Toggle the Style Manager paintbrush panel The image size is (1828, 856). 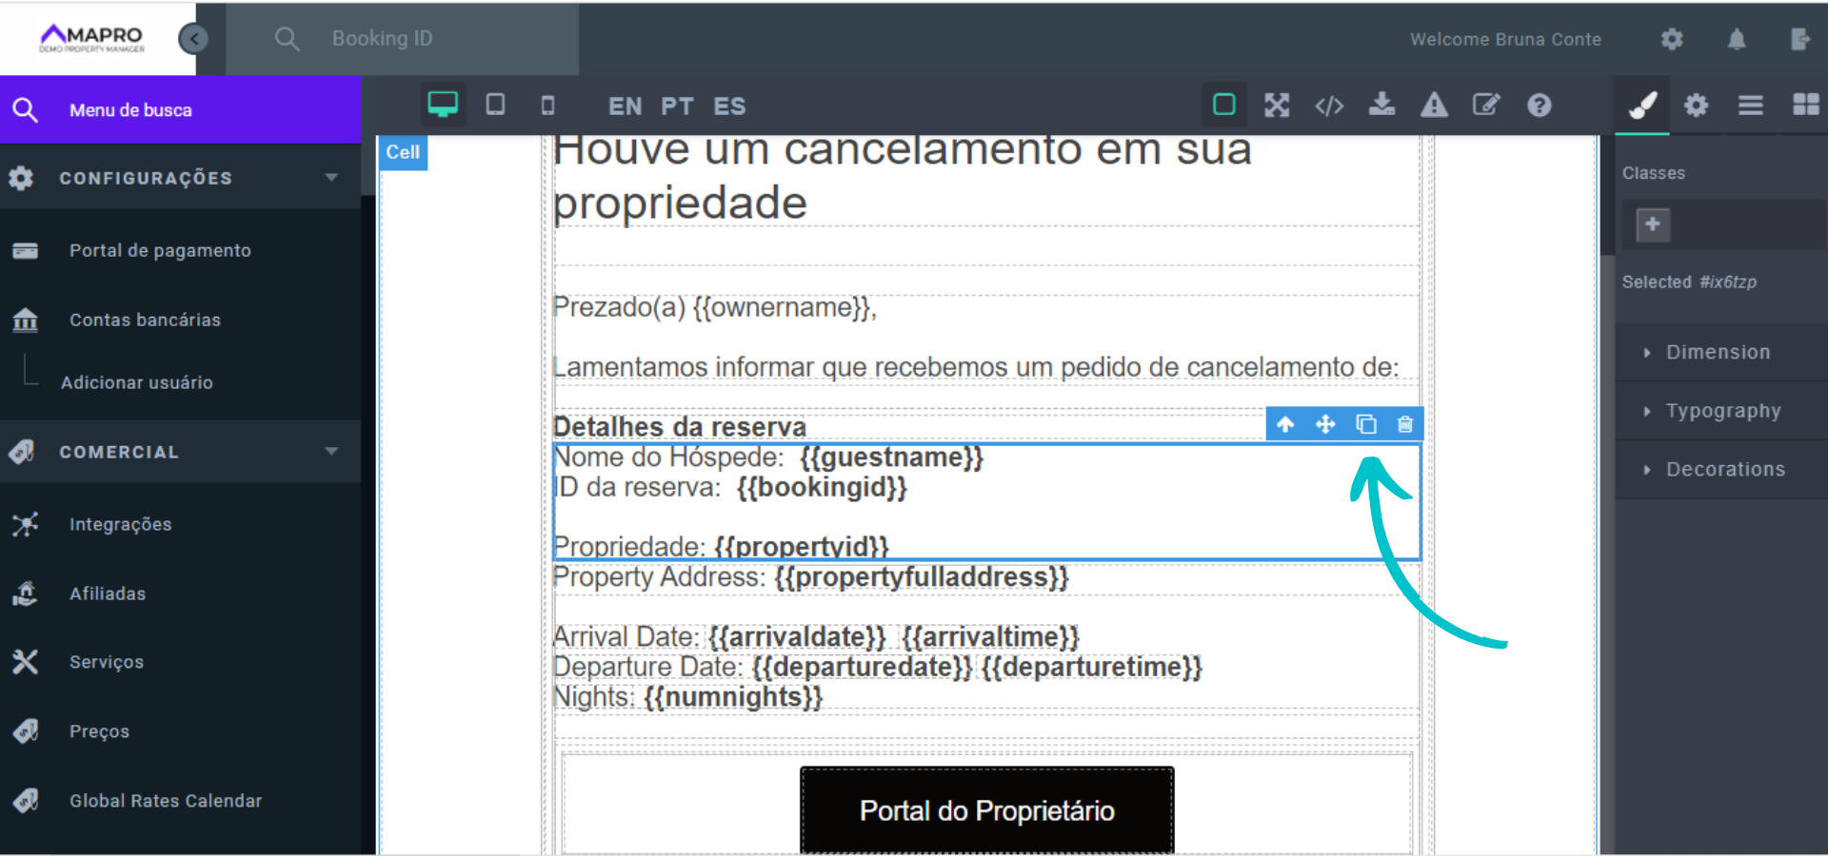click(x=1641, y=106)
